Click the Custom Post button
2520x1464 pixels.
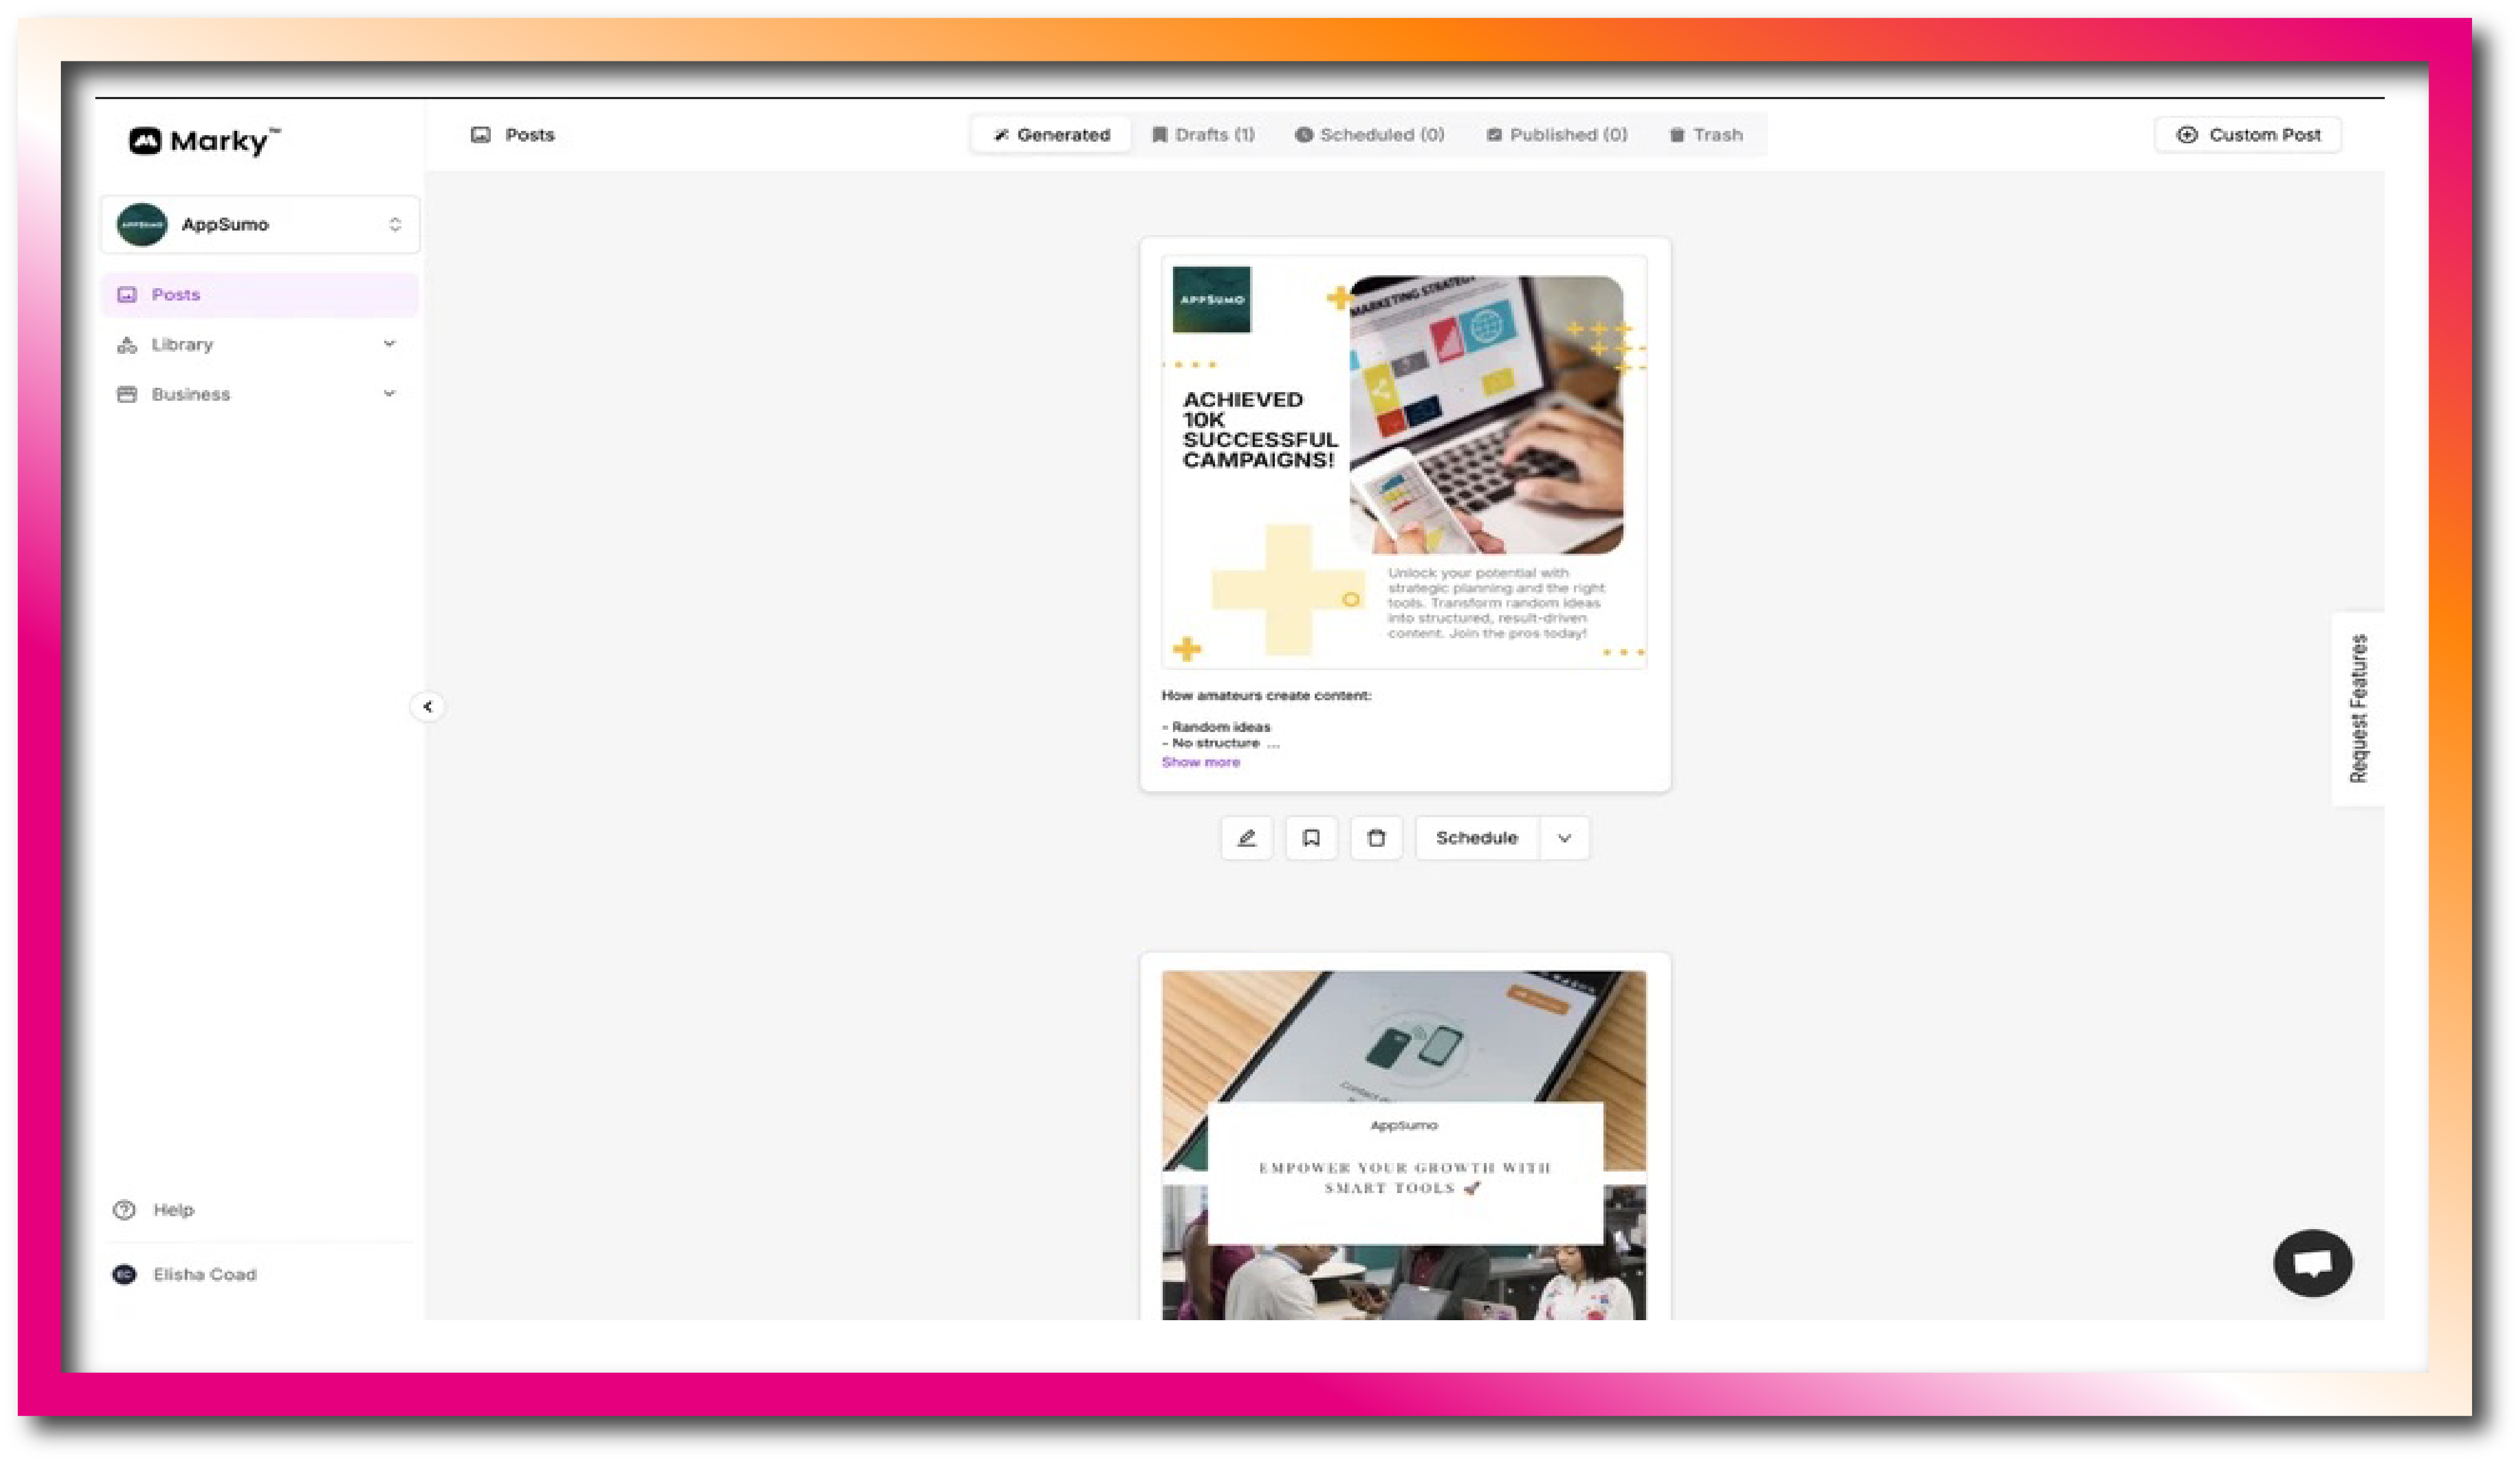(2248, 134)
